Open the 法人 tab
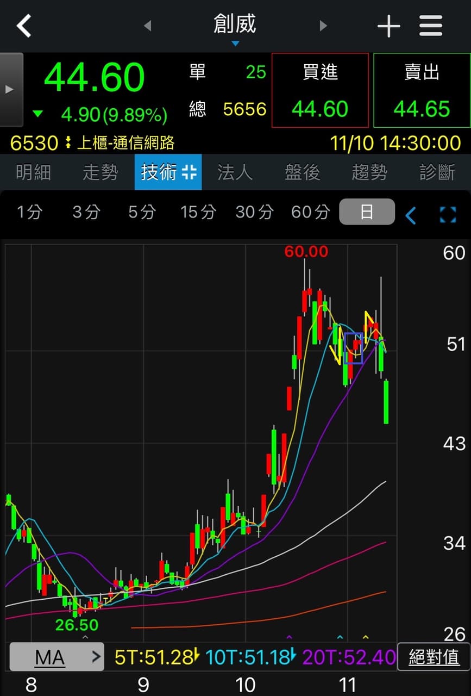 click(235, 172)
